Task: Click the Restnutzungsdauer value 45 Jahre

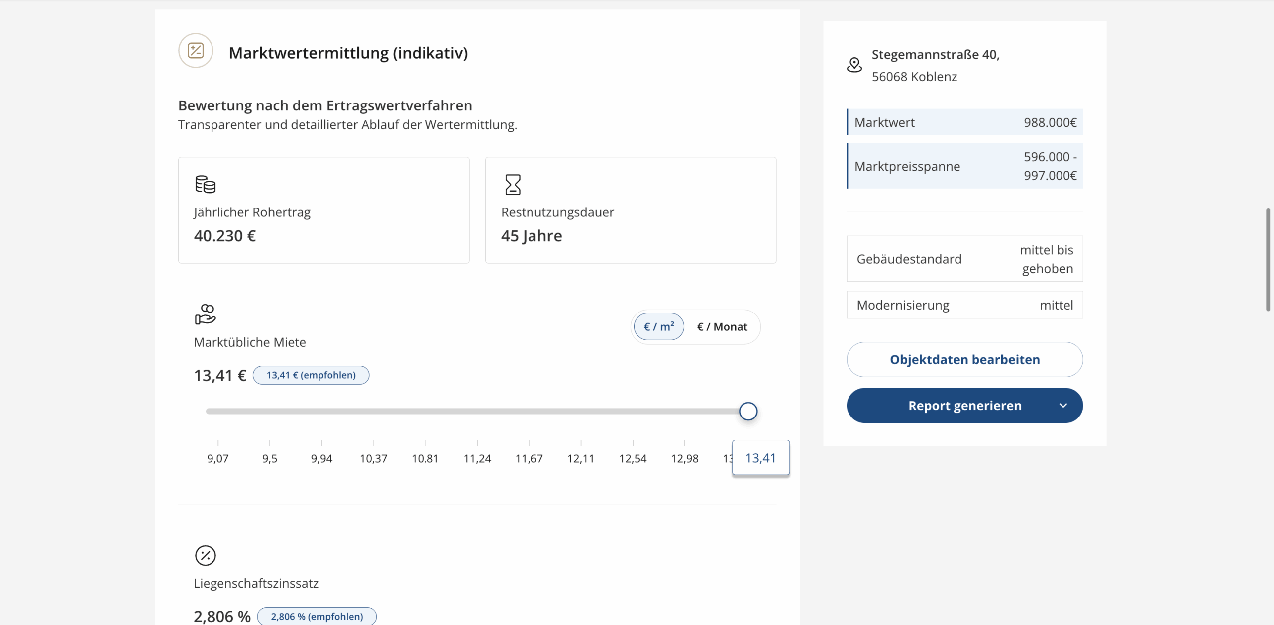Action: pos(531,235)
